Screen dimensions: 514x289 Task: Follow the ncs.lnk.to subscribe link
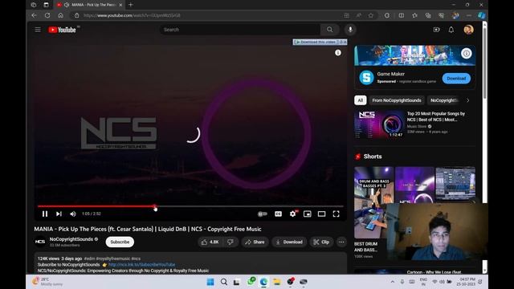[x=141, y=264]
